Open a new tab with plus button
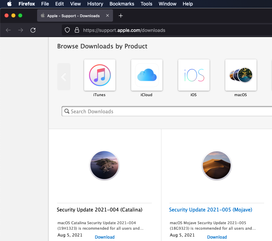Screen dimensions: 272x241 coord(121,16)
